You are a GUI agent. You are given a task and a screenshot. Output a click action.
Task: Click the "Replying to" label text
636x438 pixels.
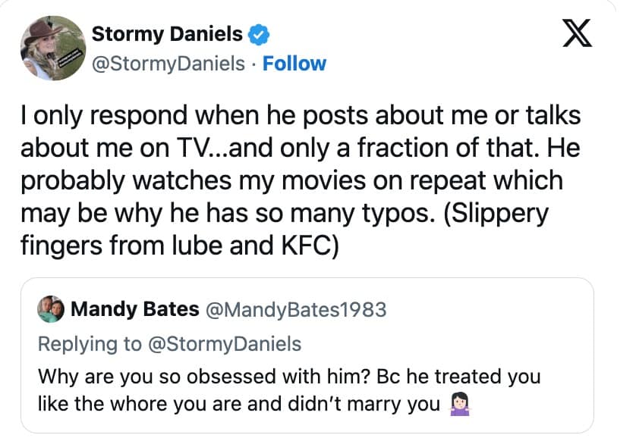90,344
